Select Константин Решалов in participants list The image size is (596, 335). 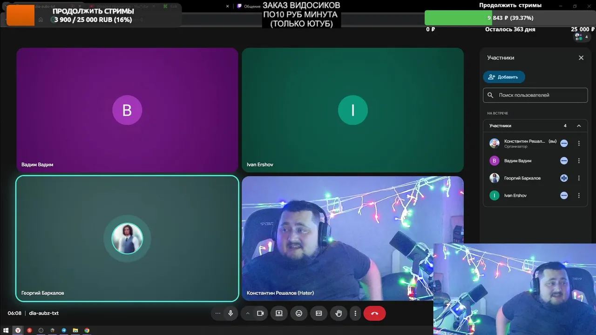point(535,143)
